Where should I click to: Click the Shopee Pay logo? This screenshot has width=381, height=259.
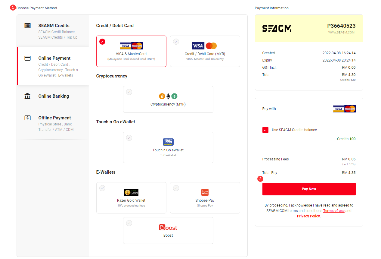205,192
